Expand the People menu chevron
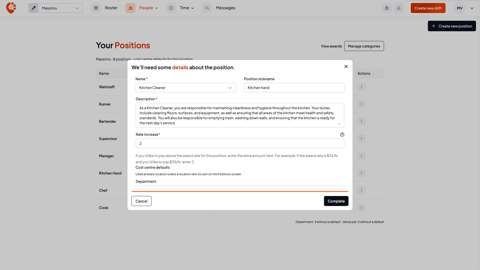 [157, 8]
